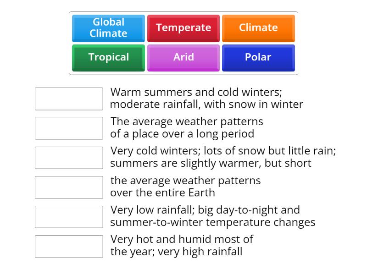
Task: Click the answer box beside average weather patterns definition
Action: 69,128
